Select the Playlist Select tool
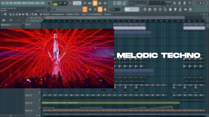Screen dimensions: 209x117 30,14
